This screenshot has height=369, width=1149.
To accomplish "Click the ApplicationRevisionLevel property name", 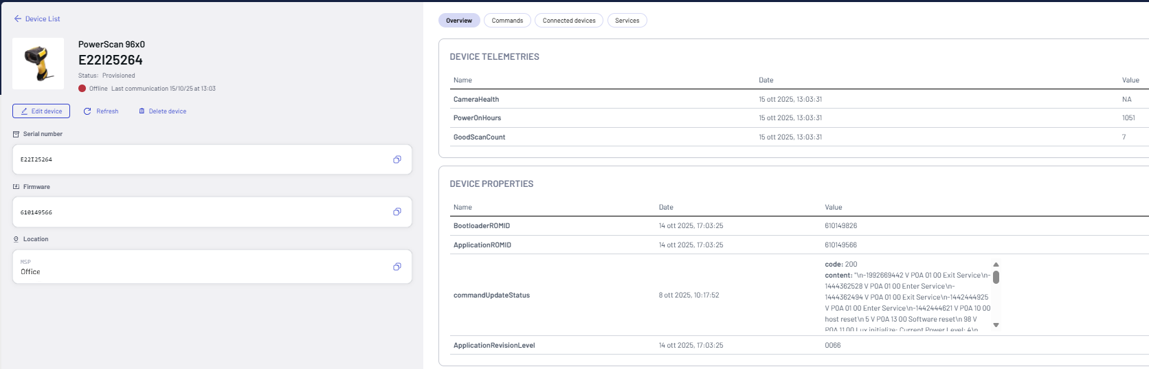I will 494,346.
